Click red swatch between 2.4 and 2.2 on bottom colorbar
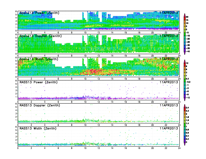The image size is (206, 159). (x=185, y=109)
